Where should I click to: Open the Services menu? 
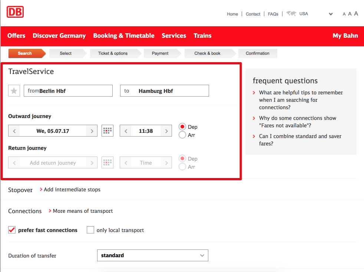pos(174,36)
